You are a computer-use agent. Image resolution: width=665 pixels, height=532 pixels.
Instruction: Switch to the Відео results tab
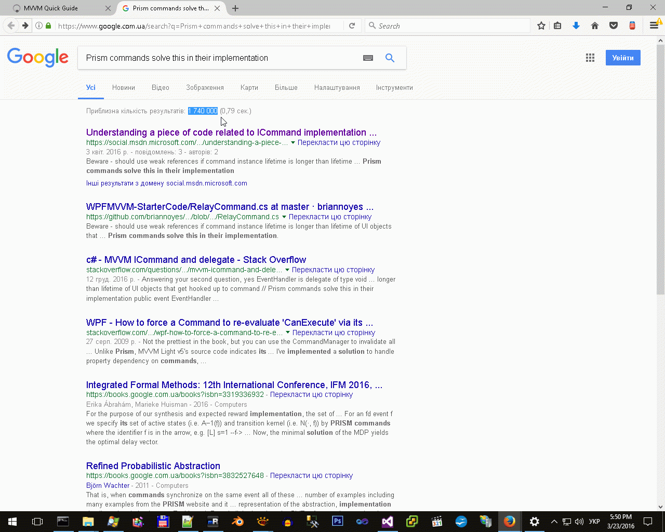tap(161, 88)
